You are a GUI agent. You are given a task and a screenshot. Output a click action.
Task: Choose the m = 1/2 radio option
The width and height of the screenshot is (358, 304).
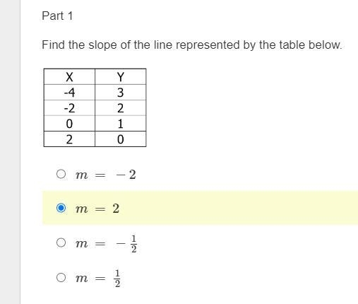pos(61,277)
